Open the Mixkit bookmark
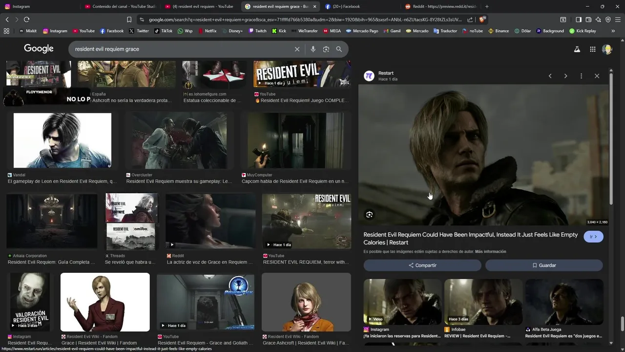This screenshot has width=625, height=352. tap(28, 31)
